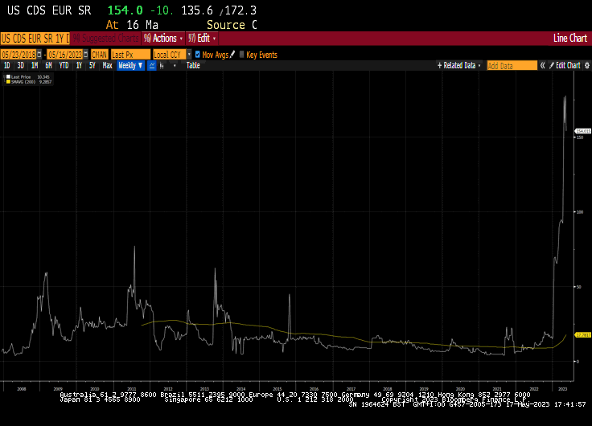592x426 pixels.
Task: Click the Mov Avgs pencil edit icon
Action: pos(232,55)
